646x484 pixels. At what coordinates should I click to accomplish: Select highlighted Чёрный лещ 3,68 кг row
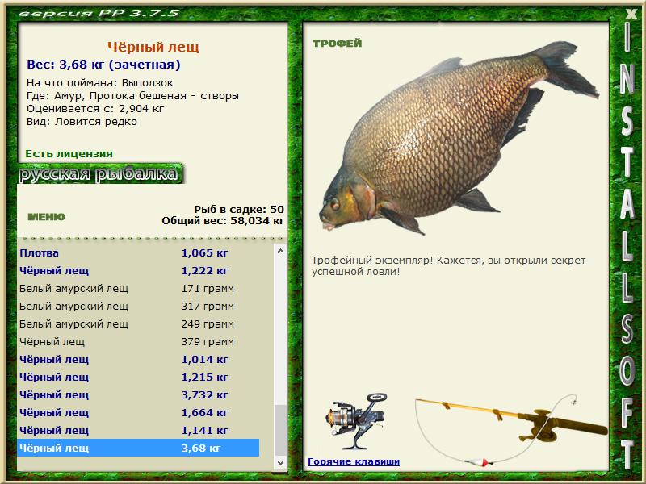tap(138, 448)
